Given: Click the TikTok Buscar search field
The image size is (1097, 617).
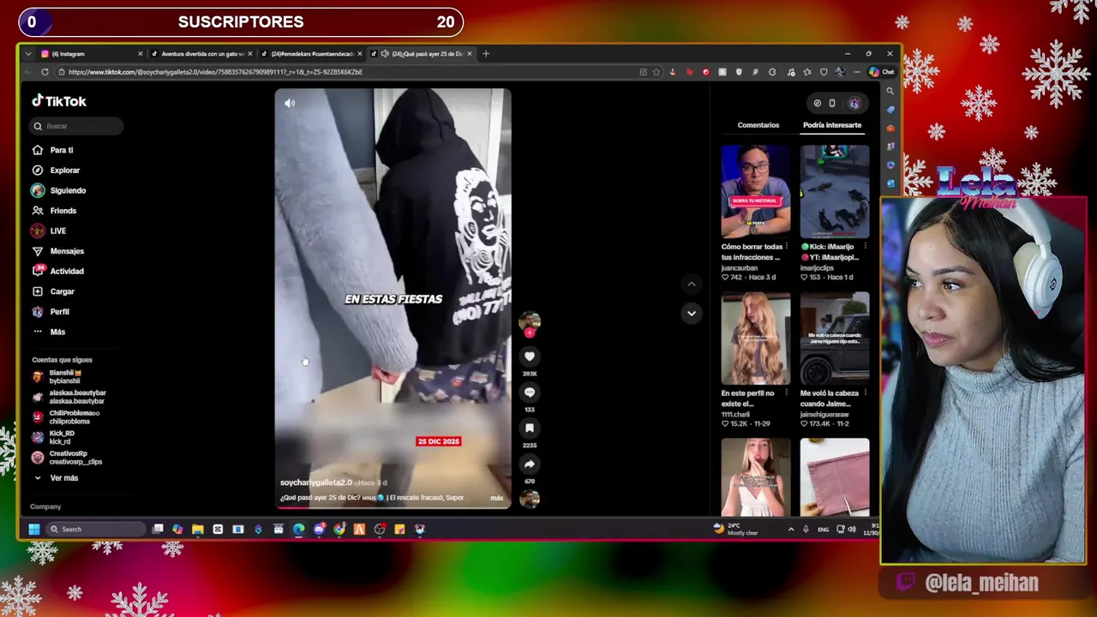Looking at the screenshot, I should [76, 126].
